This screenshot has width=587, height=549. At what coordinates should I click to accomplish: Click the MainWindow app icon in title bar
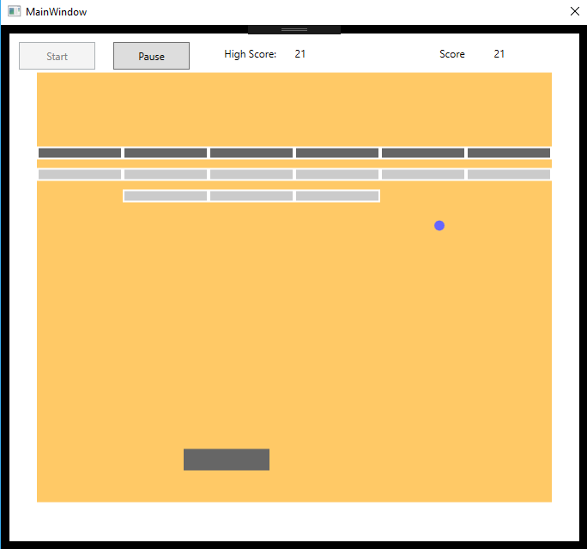(x=15, y=12)
